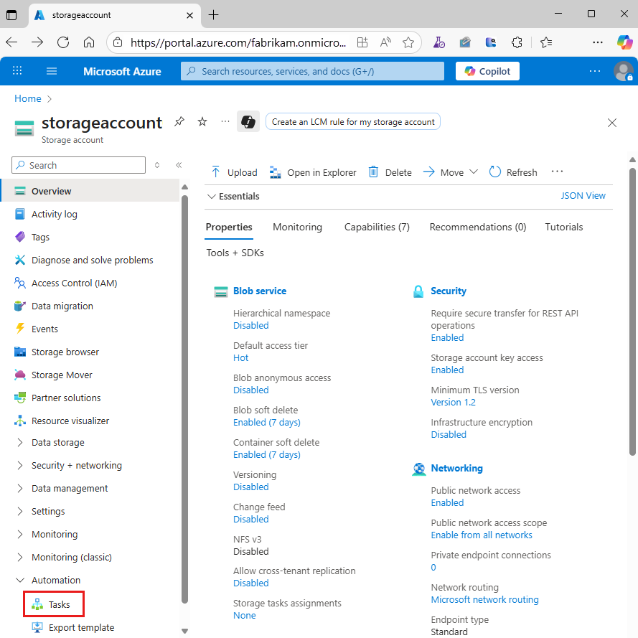
Task: Select the Properties tab
Action: (229, 227)
